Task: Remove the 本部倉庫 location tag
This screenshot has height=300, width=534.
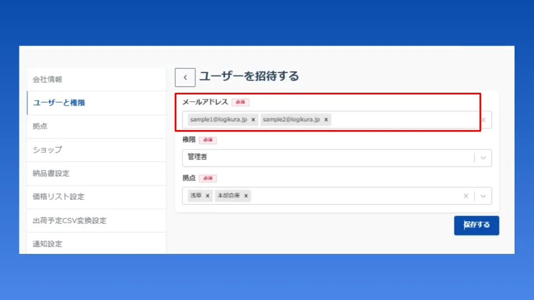Action: (x=246, y=196)
